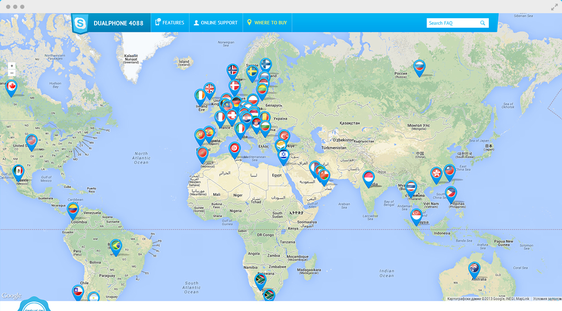Select the Norway flag pin

(x=232, y=71)
